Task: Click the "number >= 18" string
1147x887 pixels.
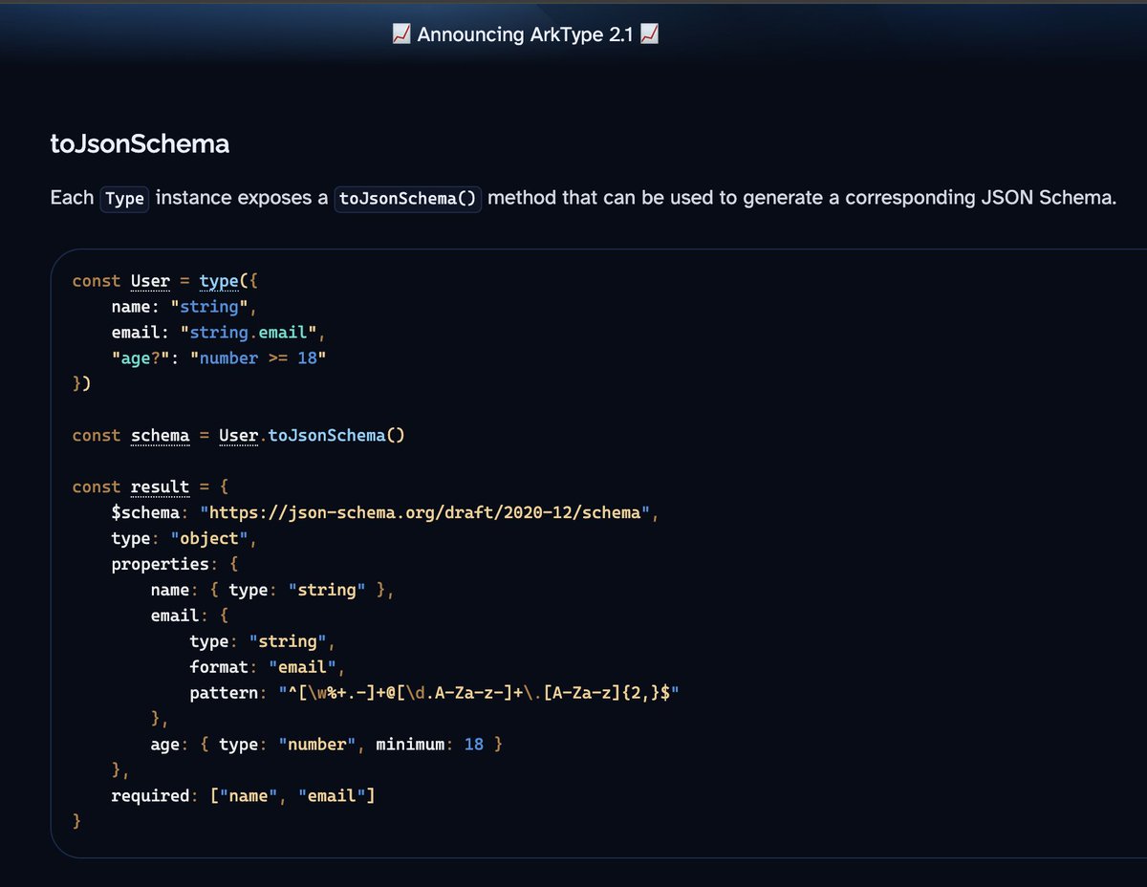Action: [x=258, y=358]
